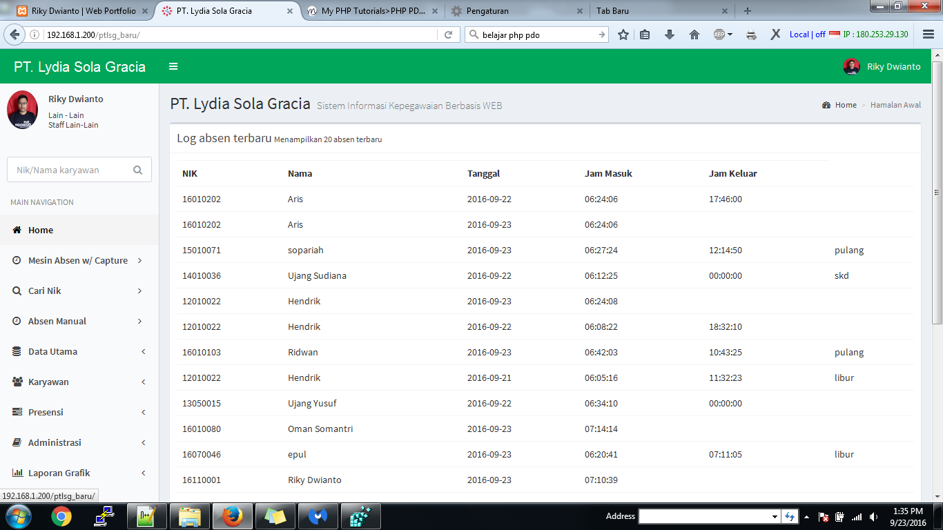Open Firefox bookmark star icon
The height and width of the screenshot is (530, 943).
[x=623, y=35]
